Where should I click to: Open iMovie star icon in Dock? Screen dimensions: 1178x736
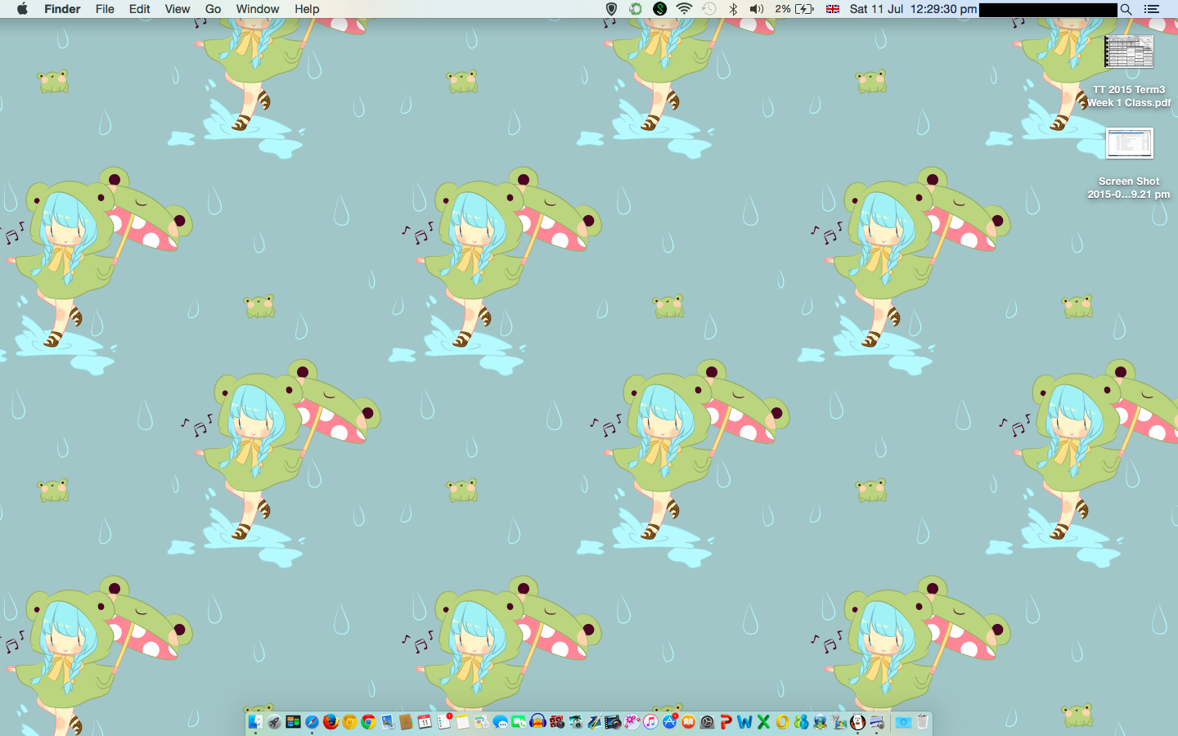632,722
